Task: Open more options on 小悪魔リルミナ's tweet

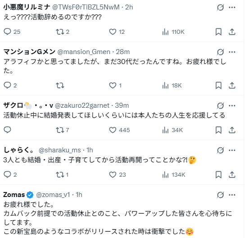Action: 232,7
